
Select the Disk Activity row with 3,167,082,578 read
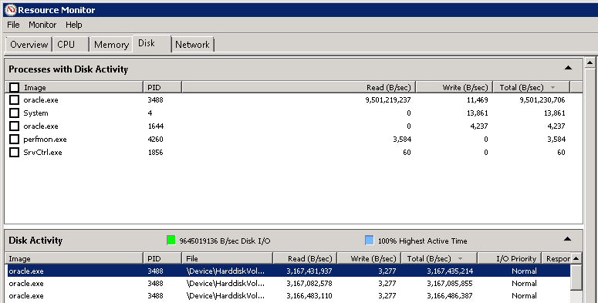click(289, 283)
